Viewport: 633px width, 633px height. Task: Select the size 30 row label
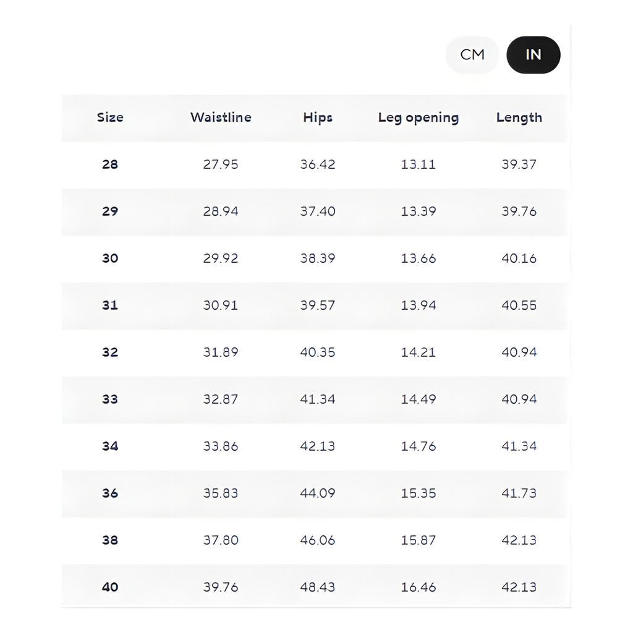point(110,258)
